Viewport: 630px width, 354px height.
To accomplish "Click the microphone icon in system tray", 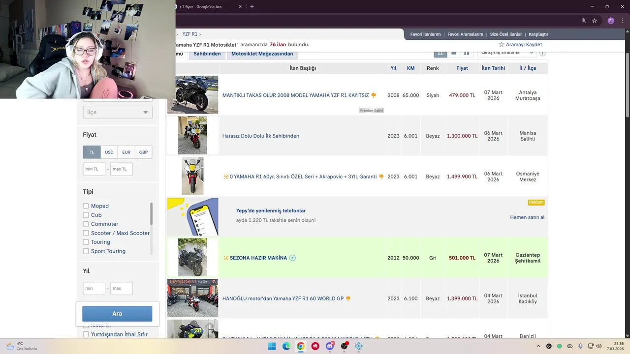I will 581,346.
